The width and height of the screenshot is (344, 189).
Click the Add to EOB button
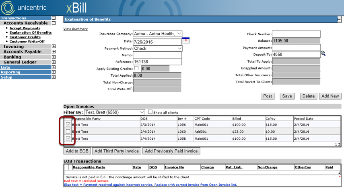tap(77, 151)
